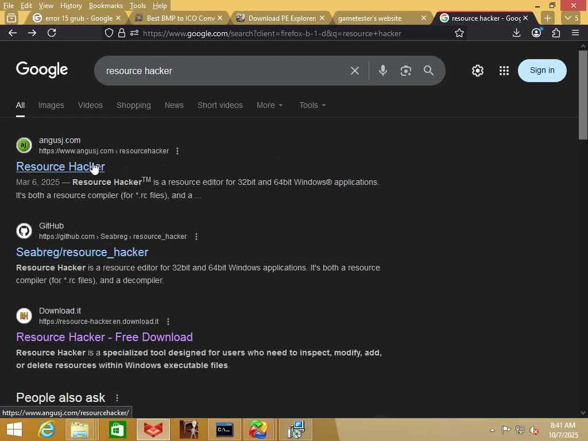
Task: Open Google quick settings gear
Action: coord(477,71)
